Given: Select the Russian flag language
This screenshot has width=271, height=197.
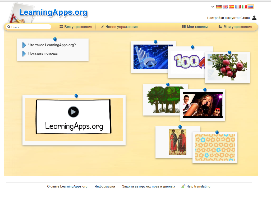Looking at the screenshot, I should 251,7.
